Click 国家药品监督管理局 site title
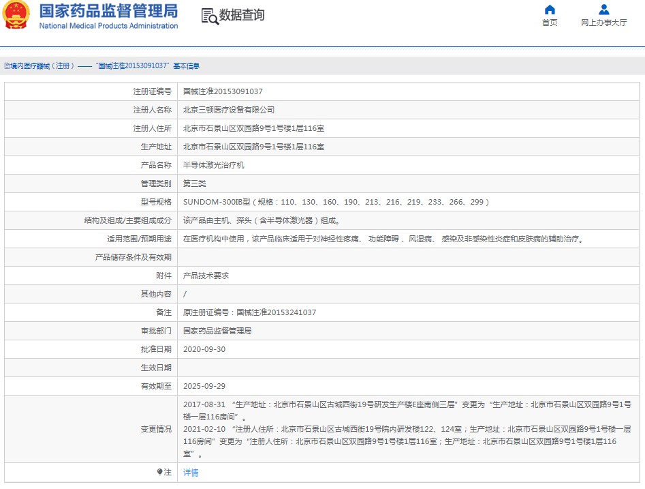 pyautogui.click(x=108, y=11)
